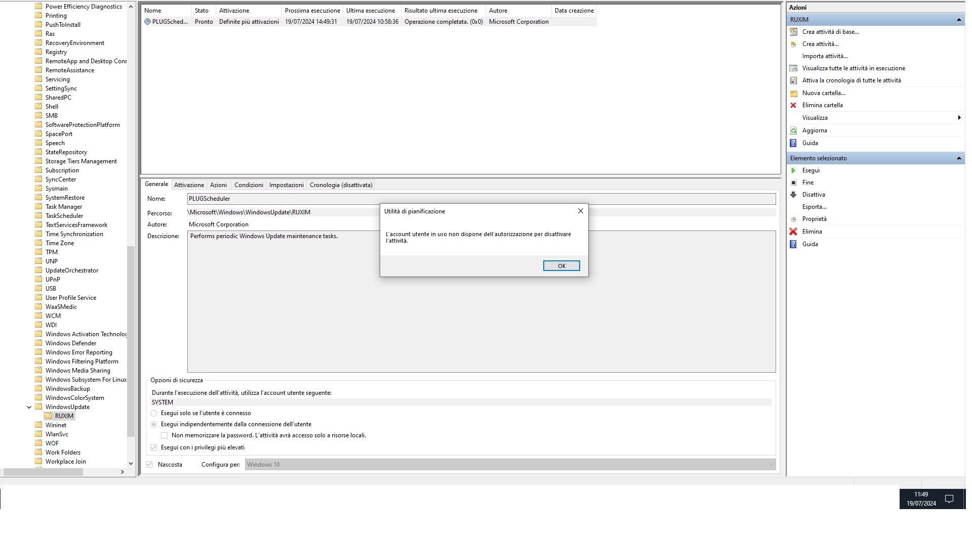Click the tree pane horizontal scrollbar

[x=43, y=472]
